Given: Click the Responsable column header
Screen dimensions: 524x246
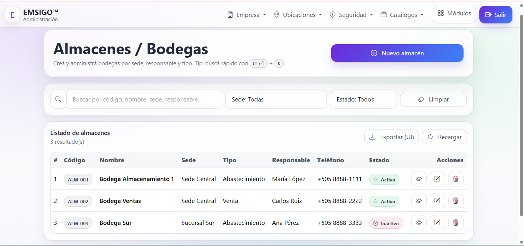Looking at the screenshot, I should pos(291,160).
